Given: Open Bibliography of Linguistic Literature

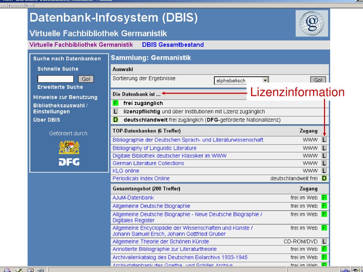Looking at the screenshot, I should [x=155, y=148].
